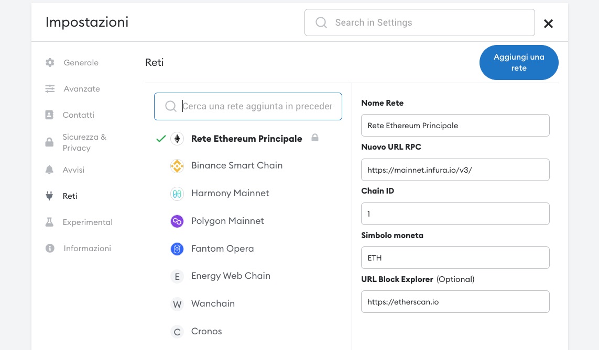Screen dimensions: 599x350
Task: Click the Nuovo URL RPC field
Action: click(x=455, y=170)
